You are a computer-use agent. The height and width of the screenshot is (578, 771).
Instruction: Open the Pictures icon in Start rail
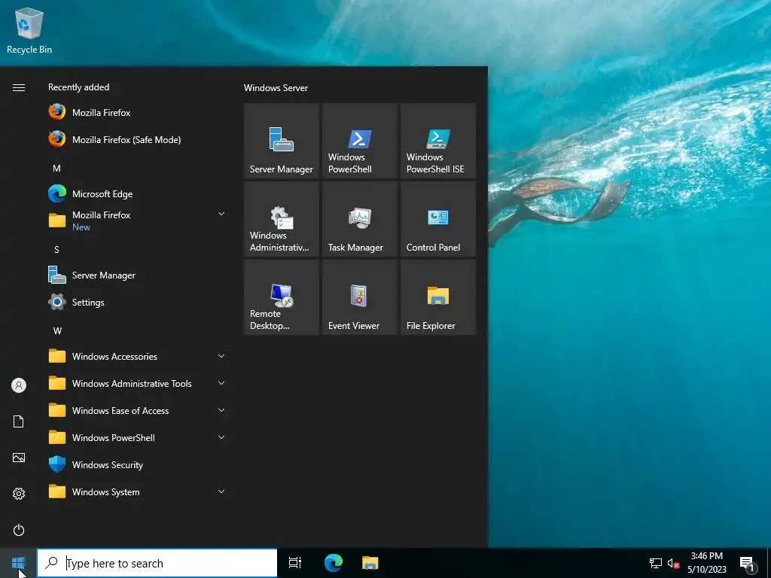pyautogui.click(x=19, y=458)
